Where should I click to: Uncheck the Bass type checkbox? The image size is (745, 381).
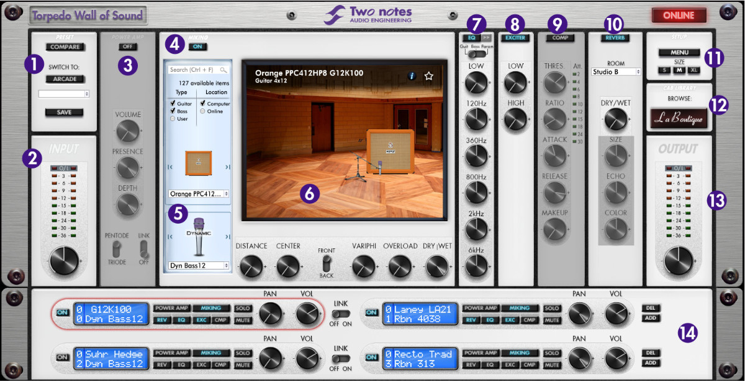point(173,111)
